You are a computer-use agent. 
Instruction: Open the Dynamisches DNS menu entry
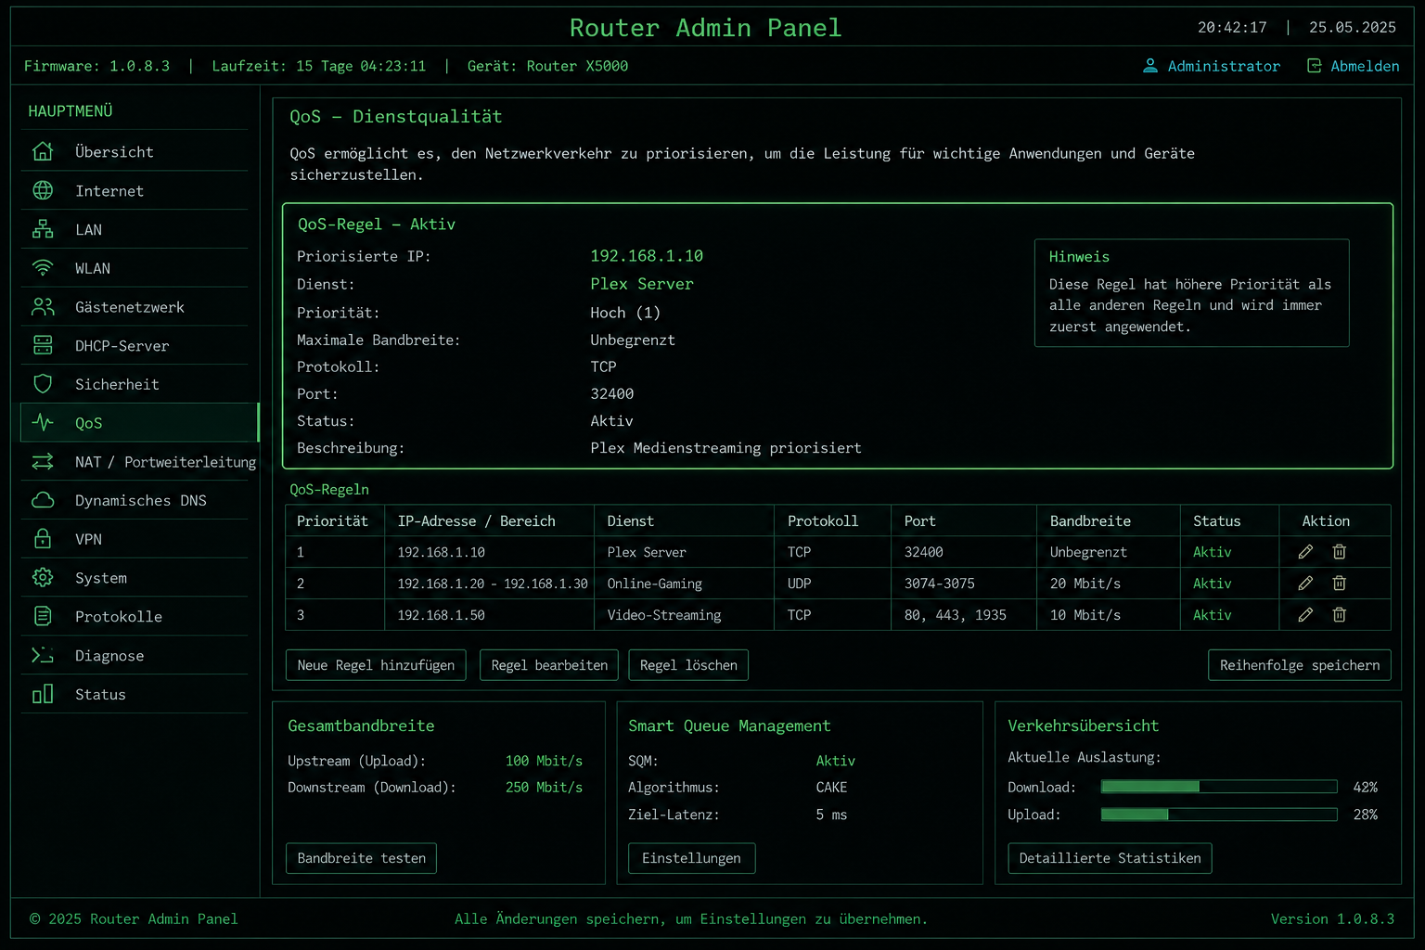click(135, 500)
